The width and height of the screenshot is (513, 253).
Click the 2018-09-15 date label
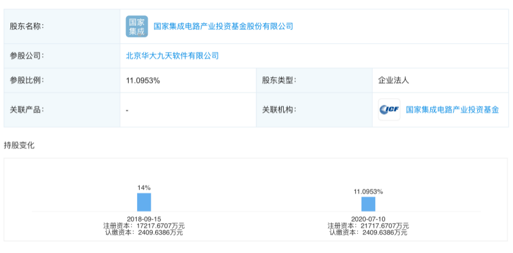[x=144, y=219]
